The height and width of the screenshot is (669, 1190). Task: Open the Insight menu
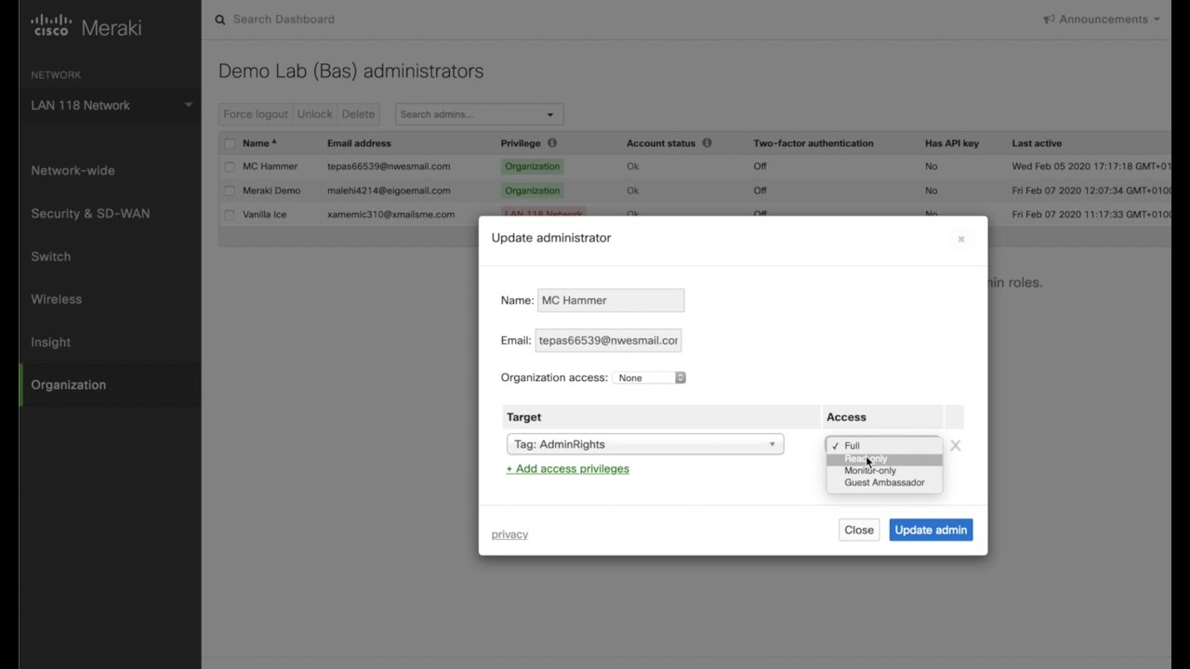50,342
